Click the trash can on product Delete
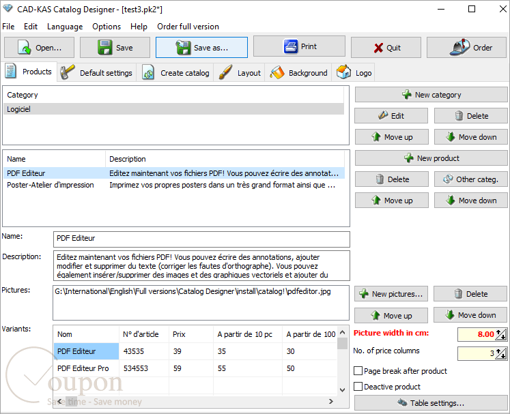 click(380, 179)
